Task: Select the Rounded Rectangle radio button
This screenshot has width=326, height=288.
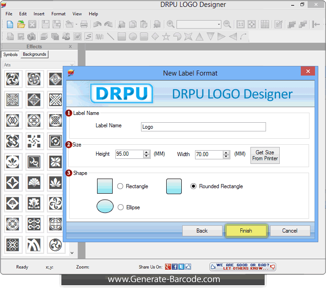Action: tap(193, 186)
